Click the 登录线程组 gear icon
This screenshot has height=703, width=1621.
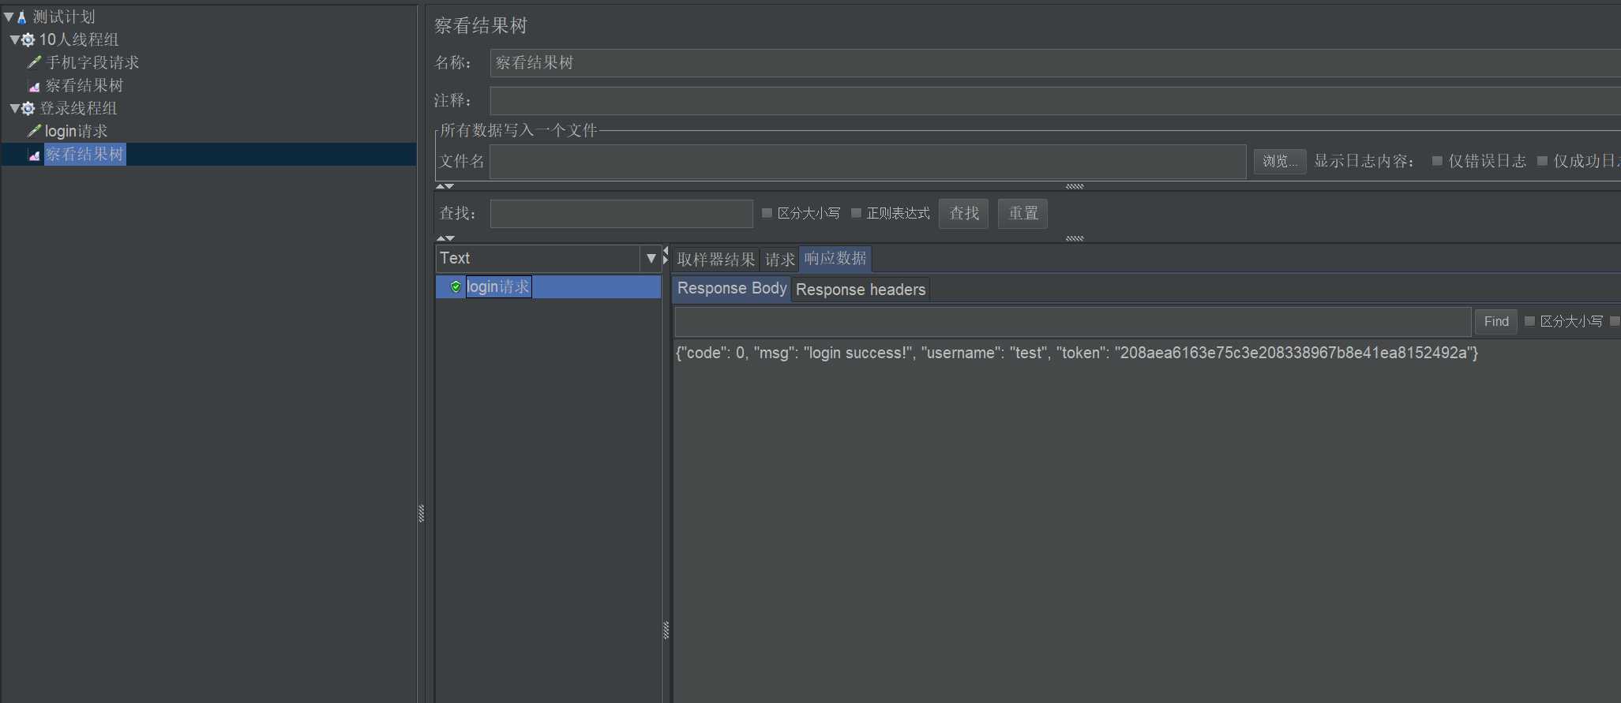(28, 108)
